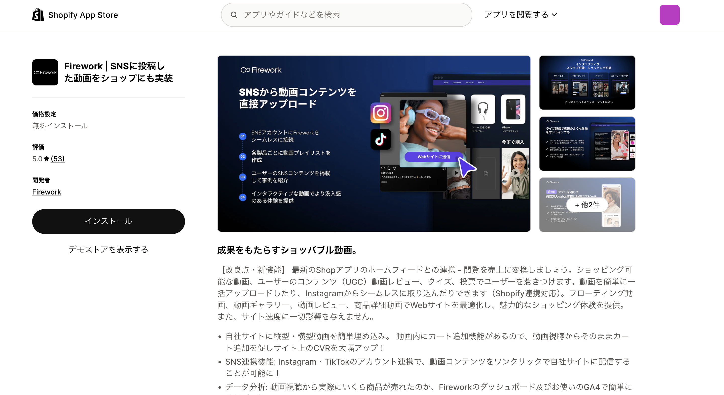
Task: Click the bullet starting with 自社サイトに縦型
Action: [427, 342]
